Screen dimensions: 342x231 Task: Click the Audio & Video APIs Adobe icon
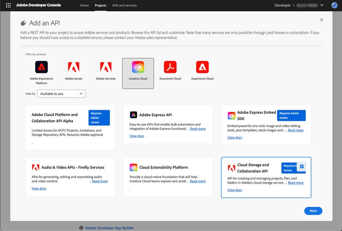click(36, 167)
